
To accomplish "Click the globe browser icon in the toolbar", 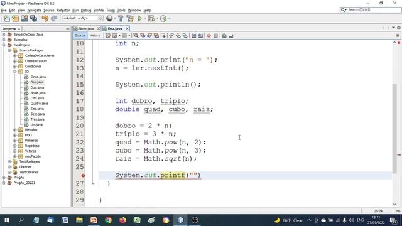I will pyautogui.click(x=109, y=18).
